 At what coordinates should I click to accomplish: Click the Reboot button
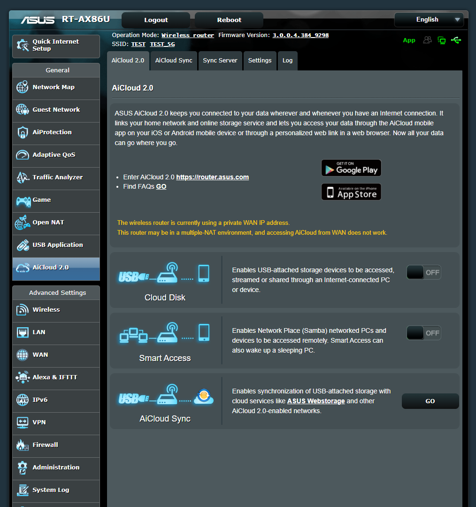(229, 20)
